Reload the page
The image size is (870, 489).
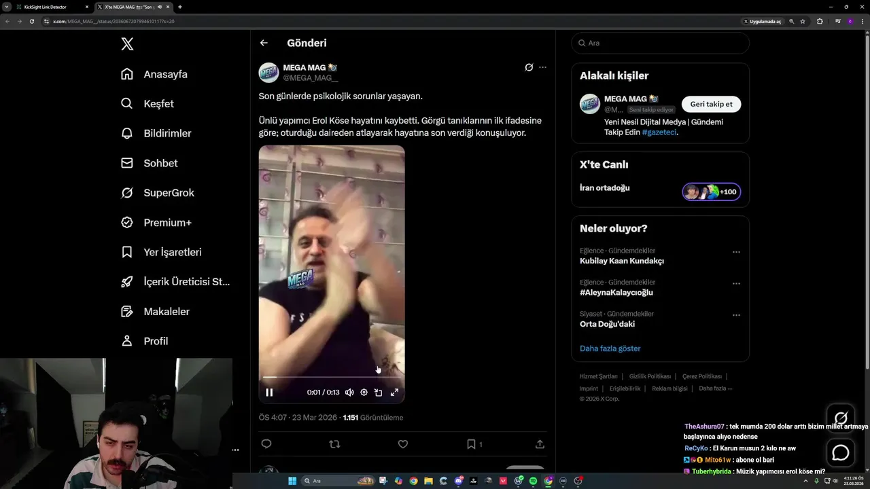click(x=31, y=21)
